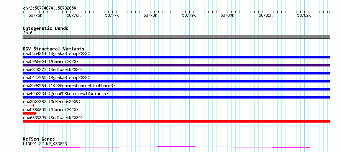The height and width of the screenshot is (152, 341).
Task: Open nsv5447965 (ByrskaBishop2022) variant label
Action: pyautogui.click(x=56, y=78)
